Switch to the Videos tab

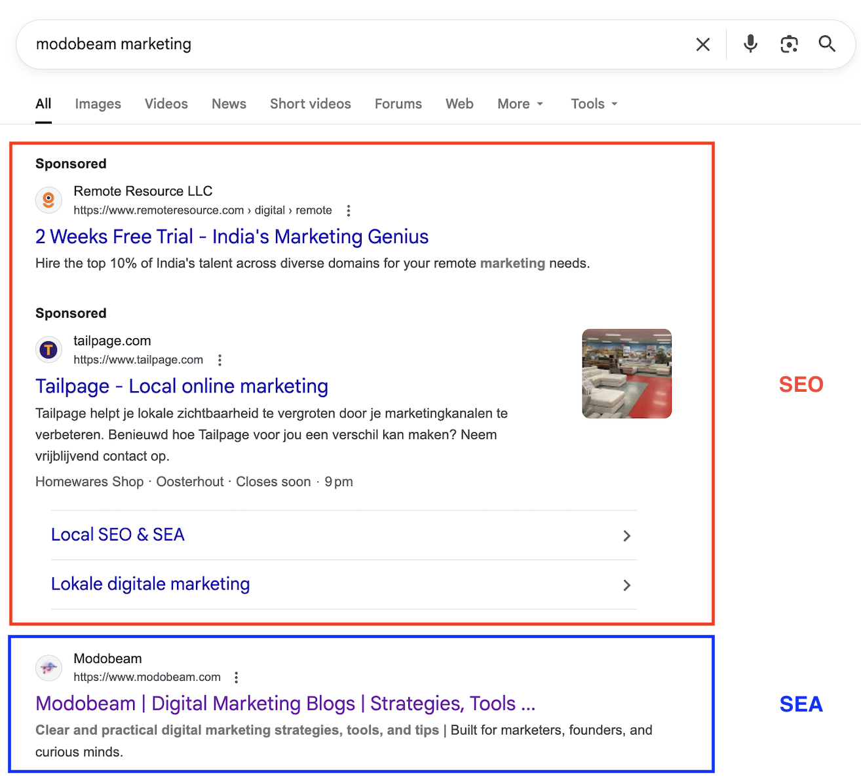pyautogui.click(x=166, y=104)
